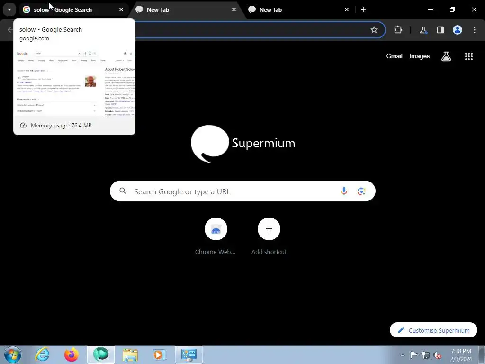Switch to the solow Google Search tab

73,10
